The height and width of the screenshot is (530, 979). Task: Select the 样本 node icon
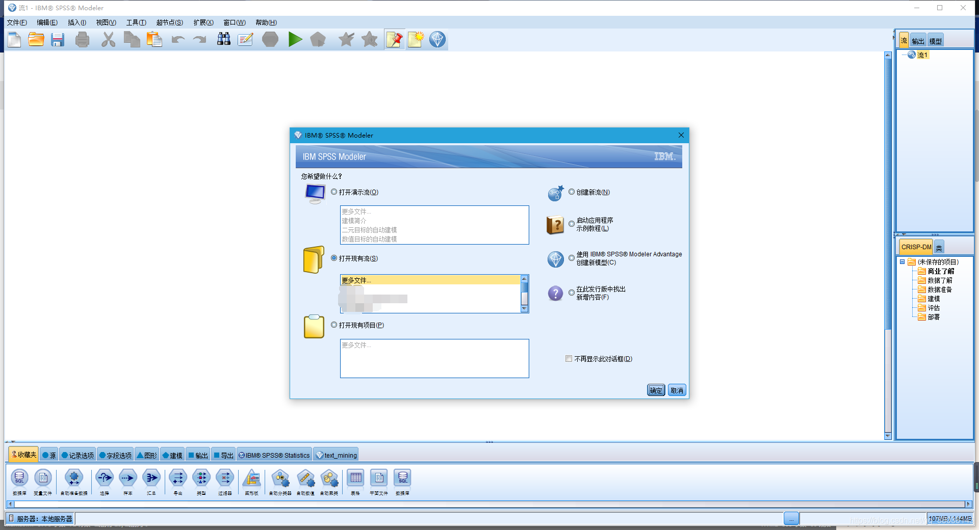[128, 478]
